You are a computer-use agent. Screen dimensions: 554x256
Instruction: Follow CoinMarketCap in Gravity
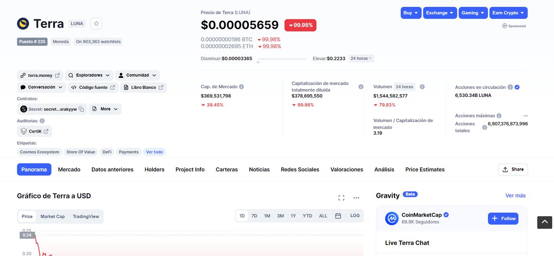pos(503,219)
